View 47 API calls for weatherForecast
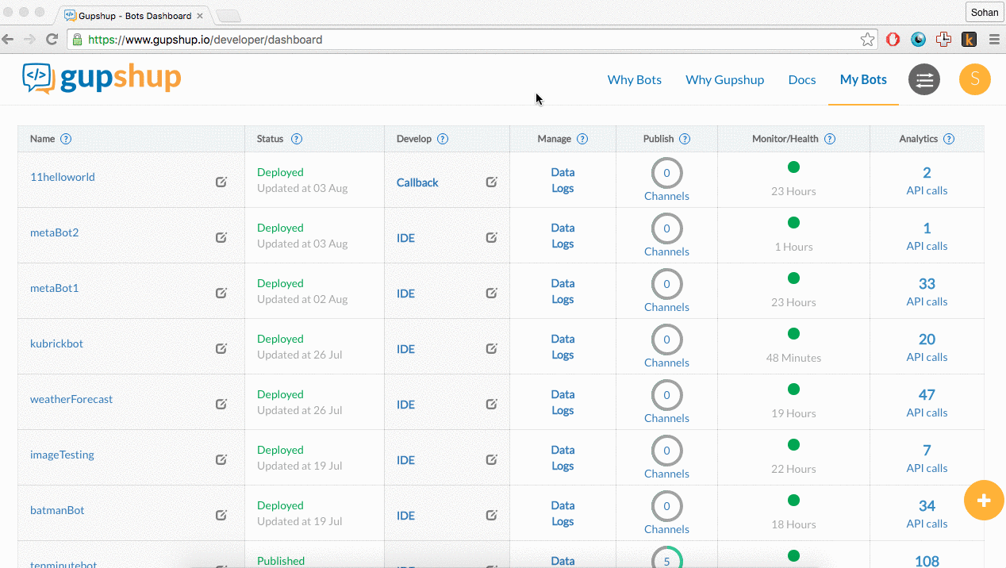 (927, 403)
